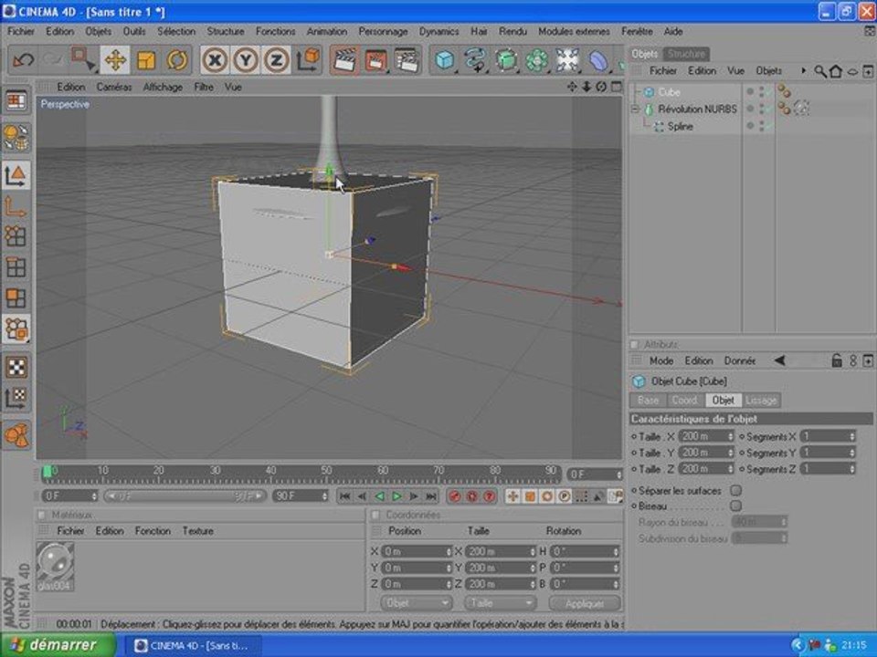This screenshot has width=877, height=657.
Task: Click the Position X field in Coordonnées
Action: (417, 551)
